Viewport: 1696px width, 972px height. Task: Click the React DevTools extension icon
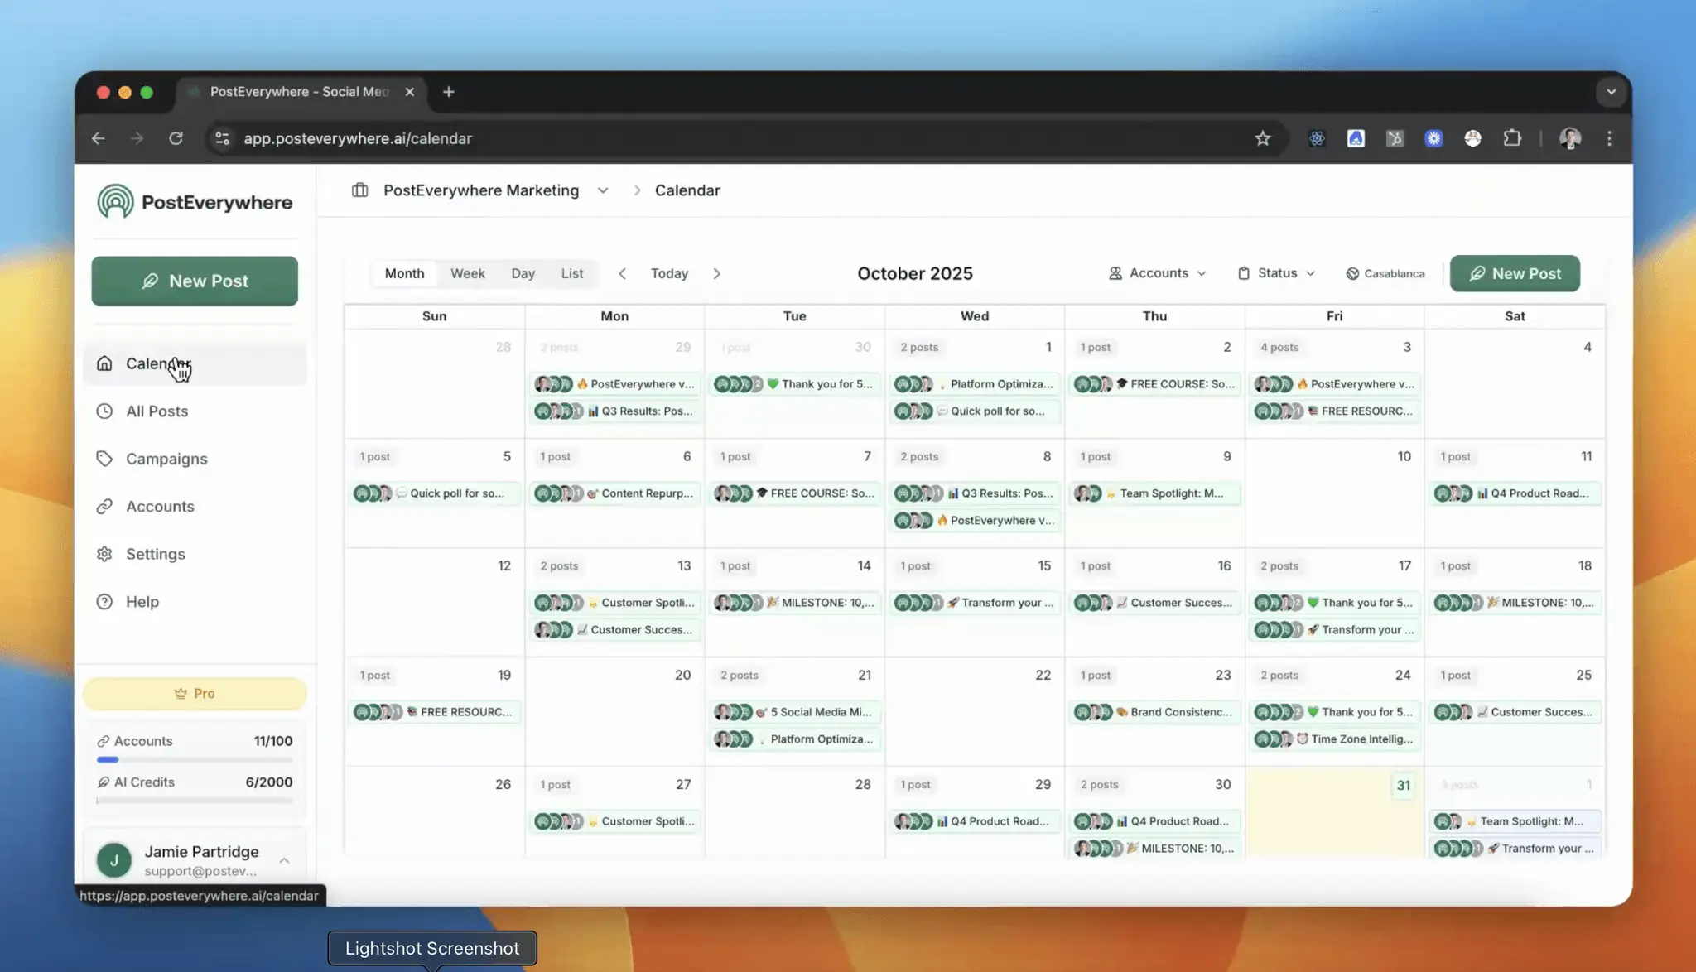[x=1317, y=138]
